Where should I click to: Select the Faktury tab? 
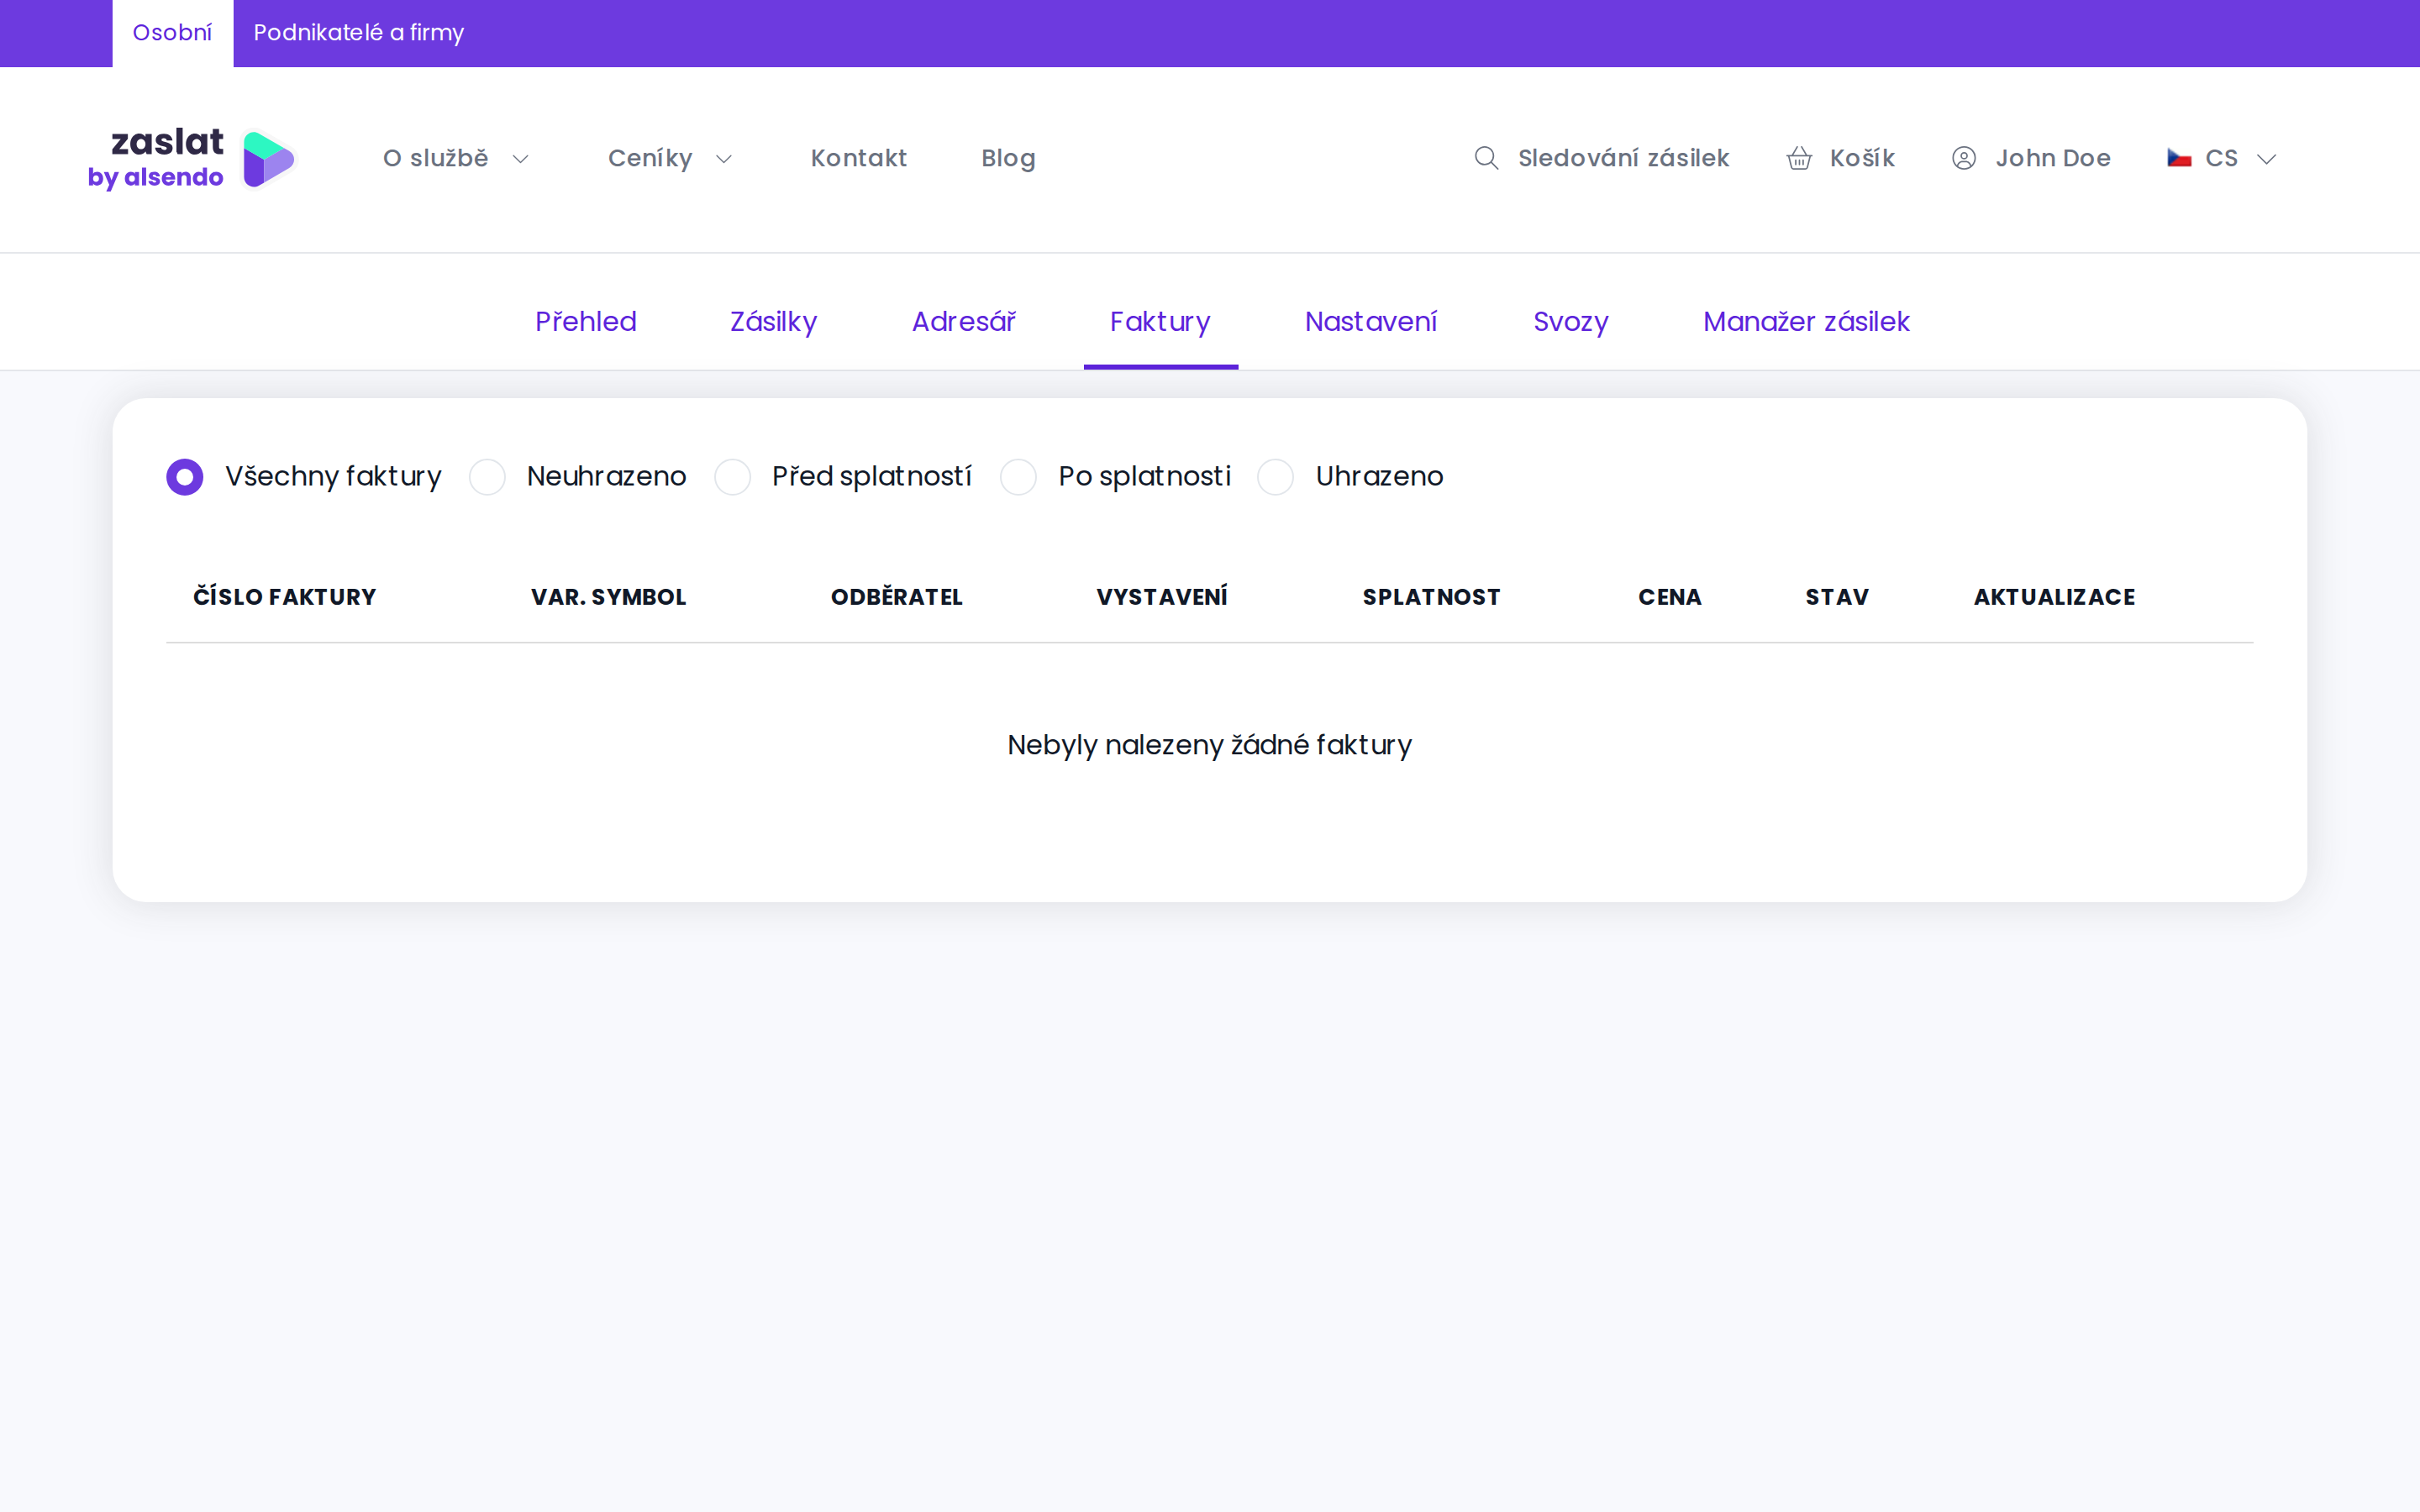pos(1160,321)
